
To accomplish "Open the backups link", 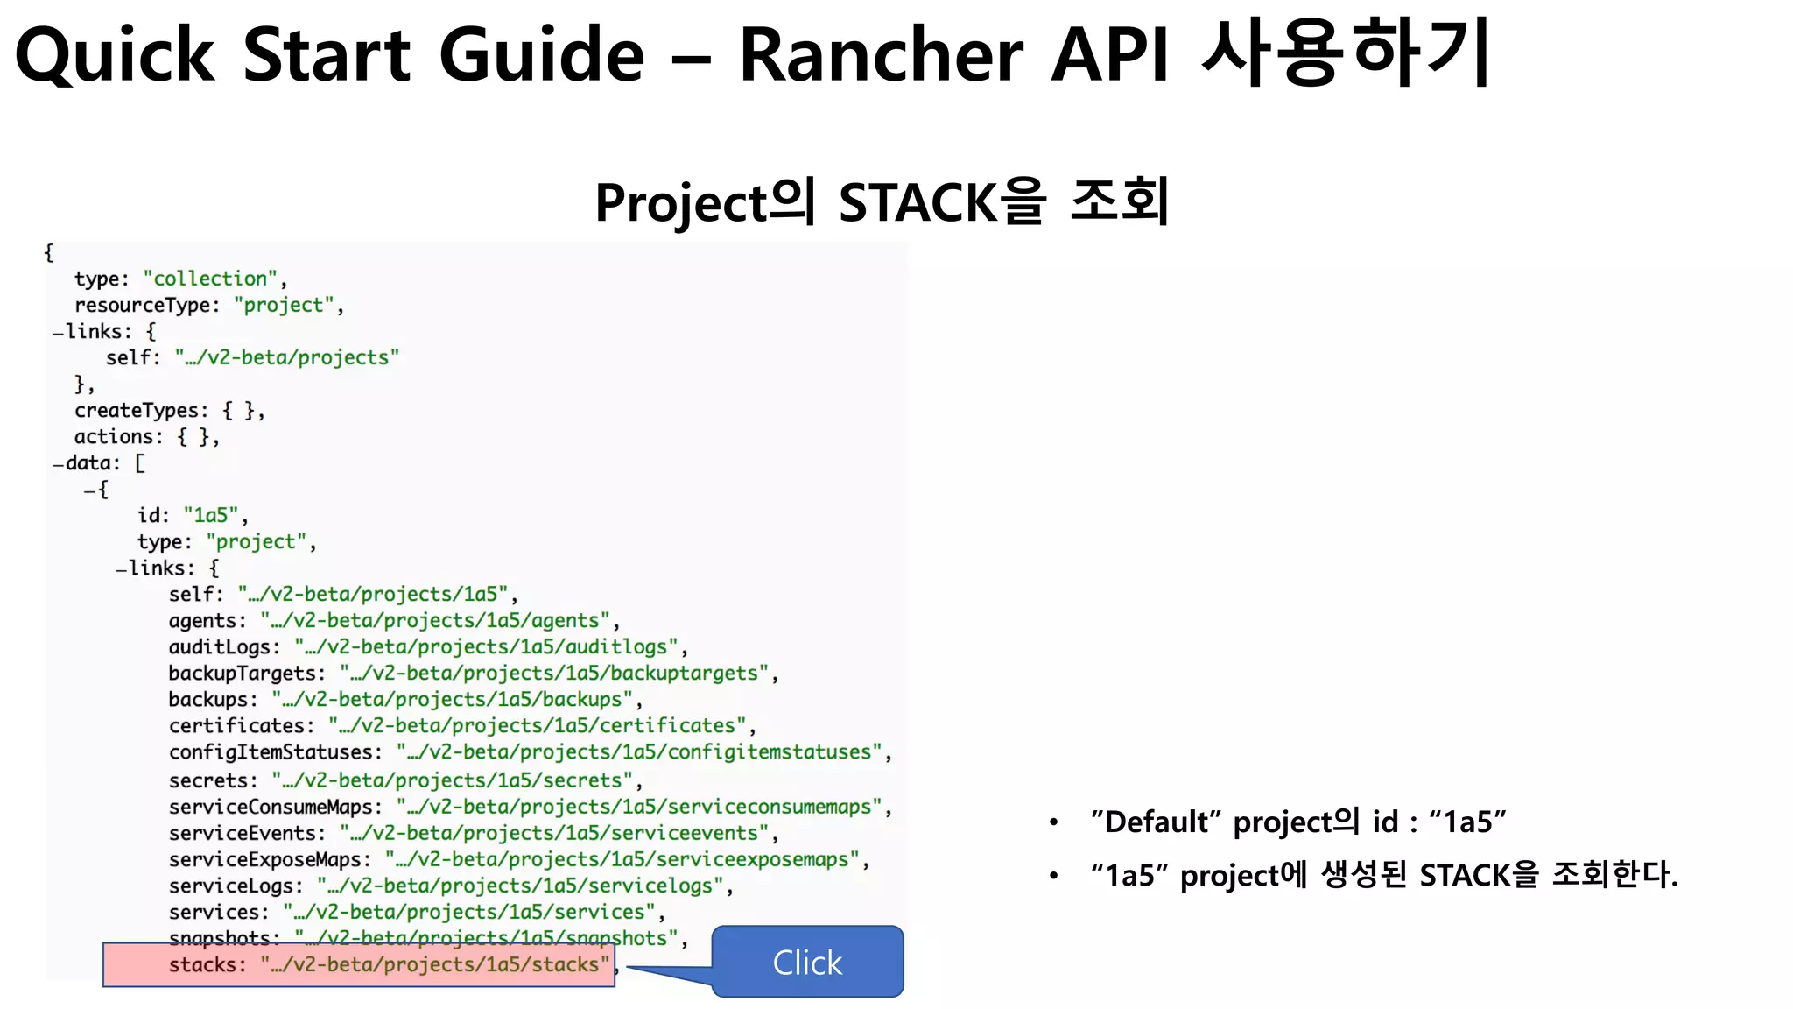I will [x=451, y=699].
